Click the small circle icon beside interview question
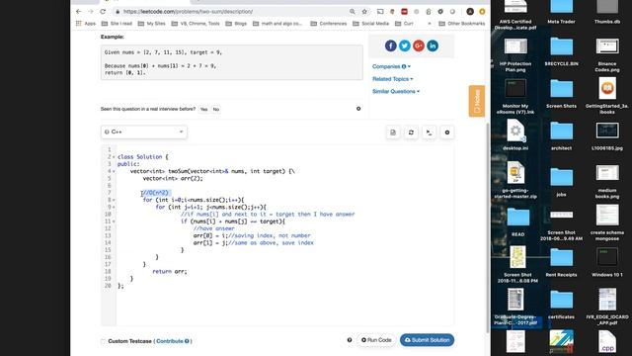 click(x=358, y=109)
